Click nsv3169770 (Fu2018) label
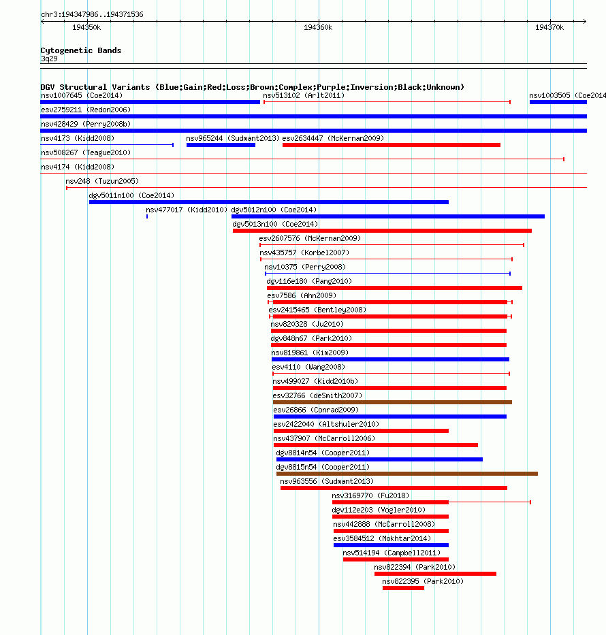This screenshot has height=635, width=606. pos(370,495)
